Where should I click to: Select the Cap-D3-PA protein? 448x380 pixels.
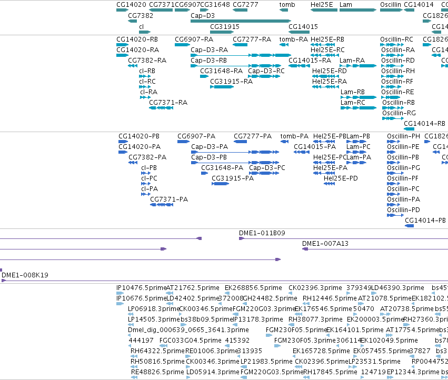pyautogui.click(x=235, y=152)
